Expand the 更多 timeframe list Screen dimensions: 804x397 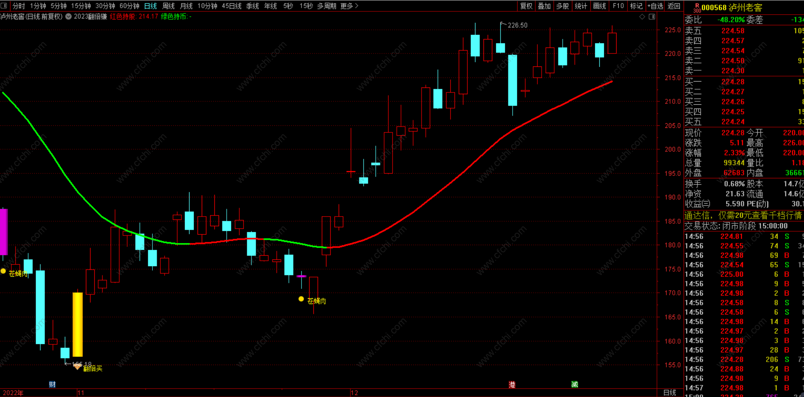[349, 6]
